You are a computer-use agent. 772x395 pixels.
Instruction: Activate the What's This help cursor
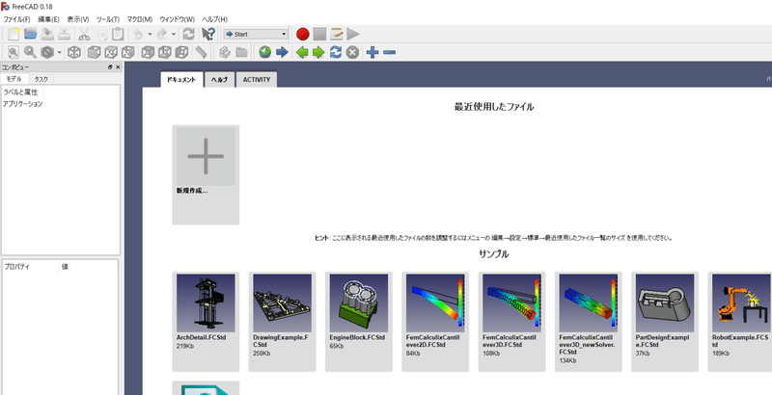(208, 34)
